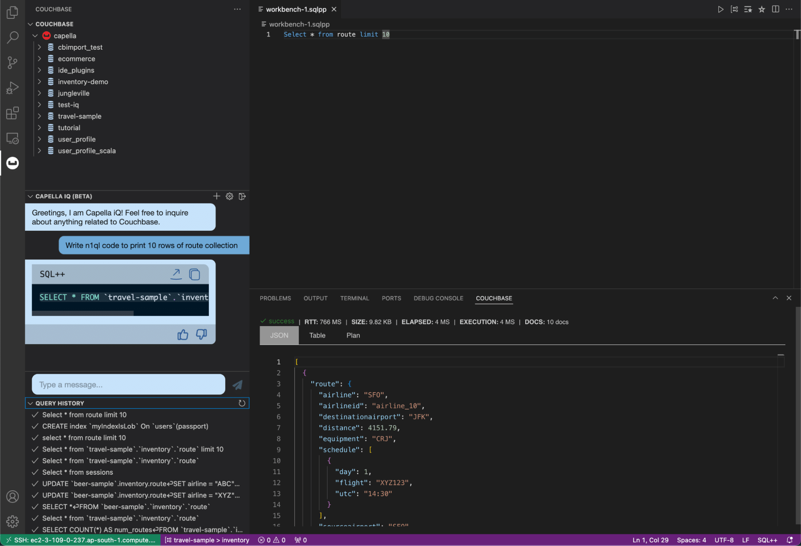Switch to the Table results tab
The image size is (801, 546).
(317, 335)
